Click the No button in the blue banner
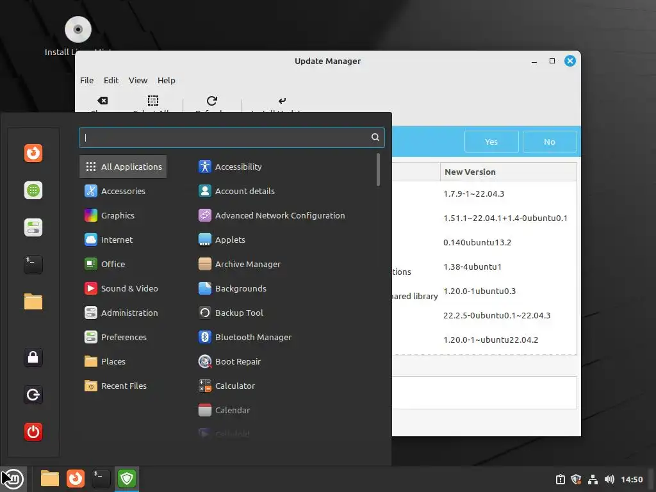The height and width of the screenshot is (492, 656). point(549,142)
